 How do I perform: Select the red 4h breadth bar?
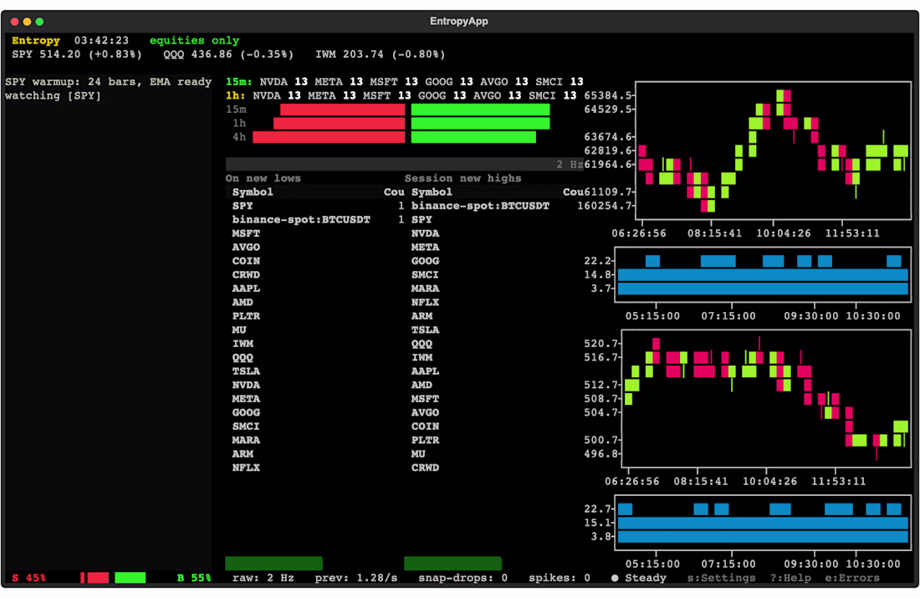(329, 137)
